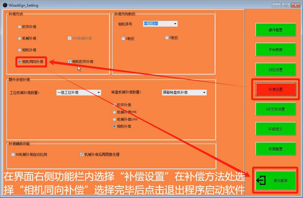Switch to the 平台参数 page

275,50
